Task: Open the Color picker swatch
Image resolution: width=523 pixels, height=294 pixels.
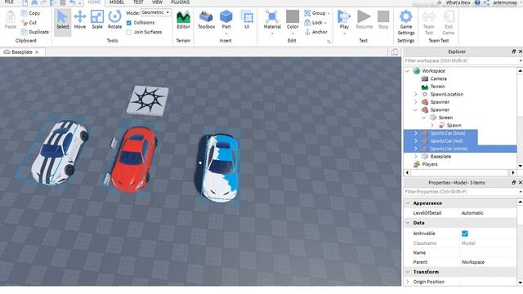Action: (x=293, y=16)
